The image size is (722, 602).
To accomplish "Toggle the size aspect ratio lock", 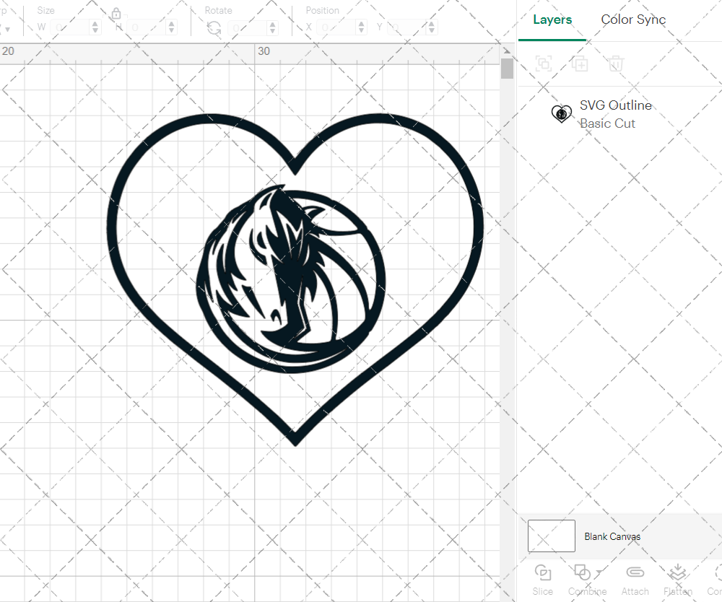I will 117,14.
